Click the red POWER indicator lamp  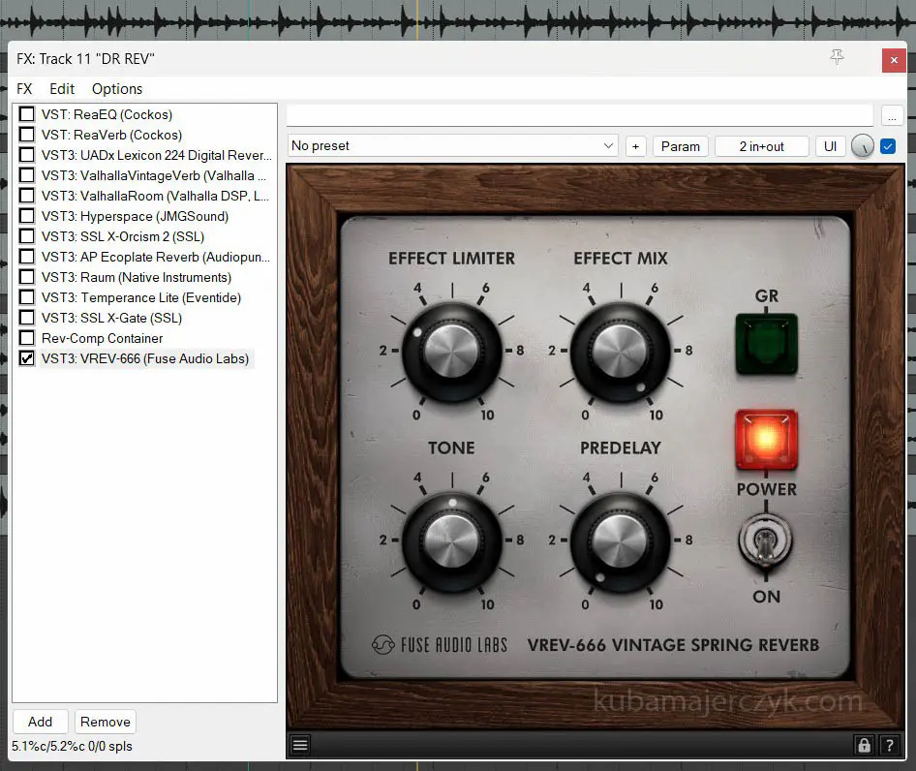766,440
